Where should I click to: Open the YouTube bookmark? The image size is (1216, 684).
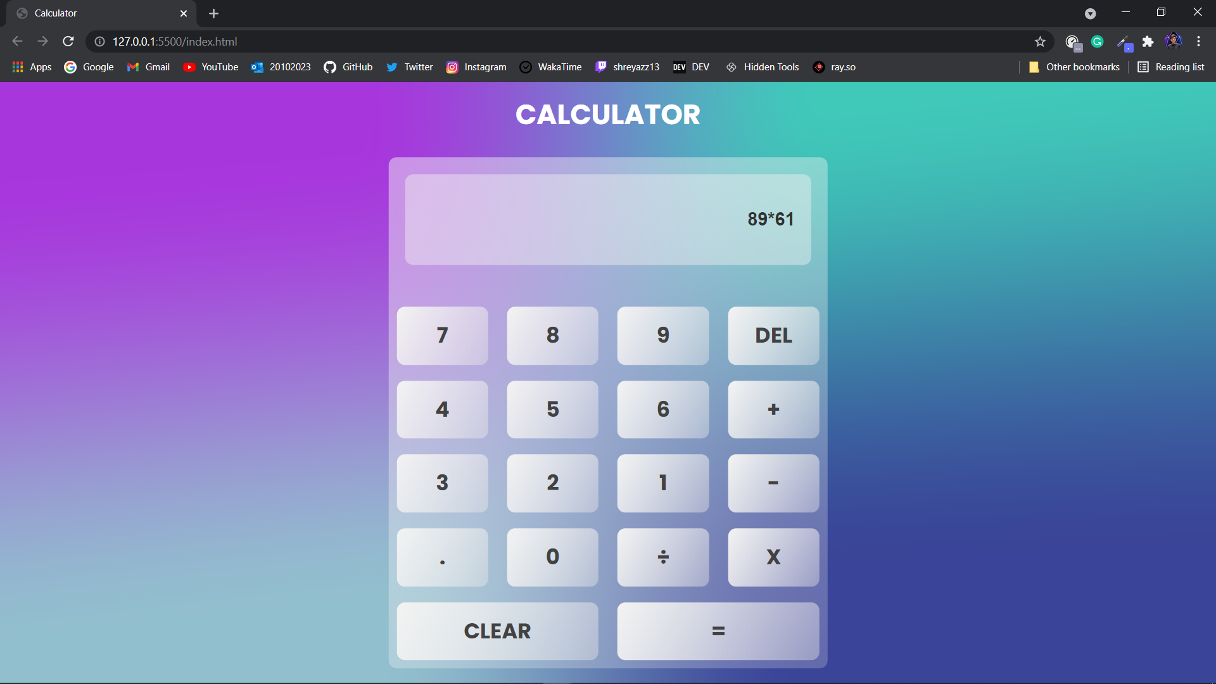point(210,66)
